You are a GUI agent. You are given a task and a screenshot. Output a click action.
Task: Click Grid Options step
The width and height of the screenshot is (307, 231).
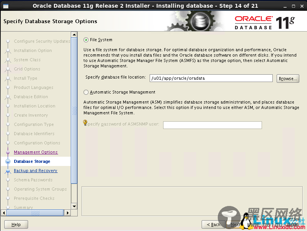pyautogui.click(x=27, y=69)
